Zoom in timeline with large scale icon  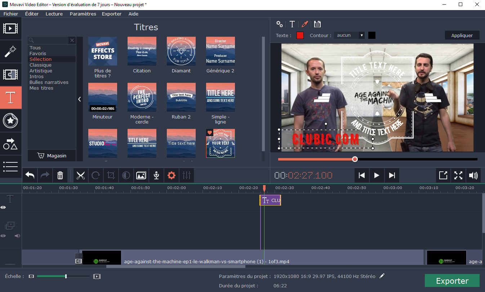click(x=97, y=276)
